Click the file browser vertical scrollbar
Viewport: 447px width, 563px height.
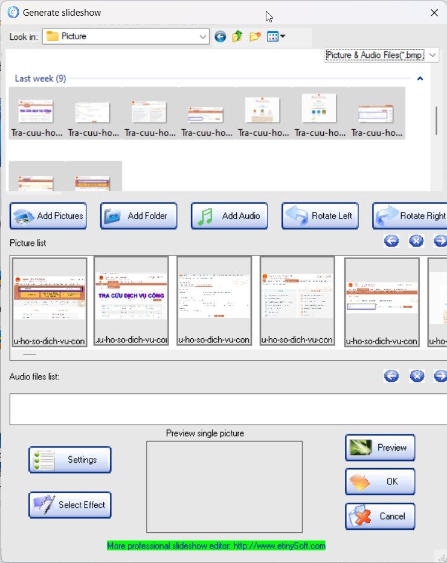pos(436,121)
